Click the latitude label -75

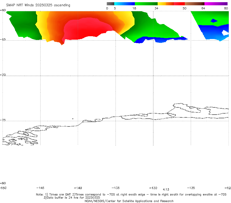3,120
